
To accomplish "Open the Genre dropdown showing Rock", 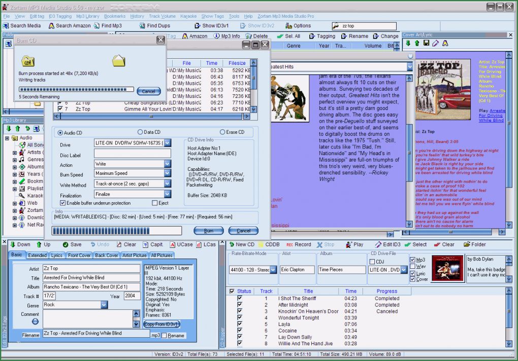I will point(104,305).
